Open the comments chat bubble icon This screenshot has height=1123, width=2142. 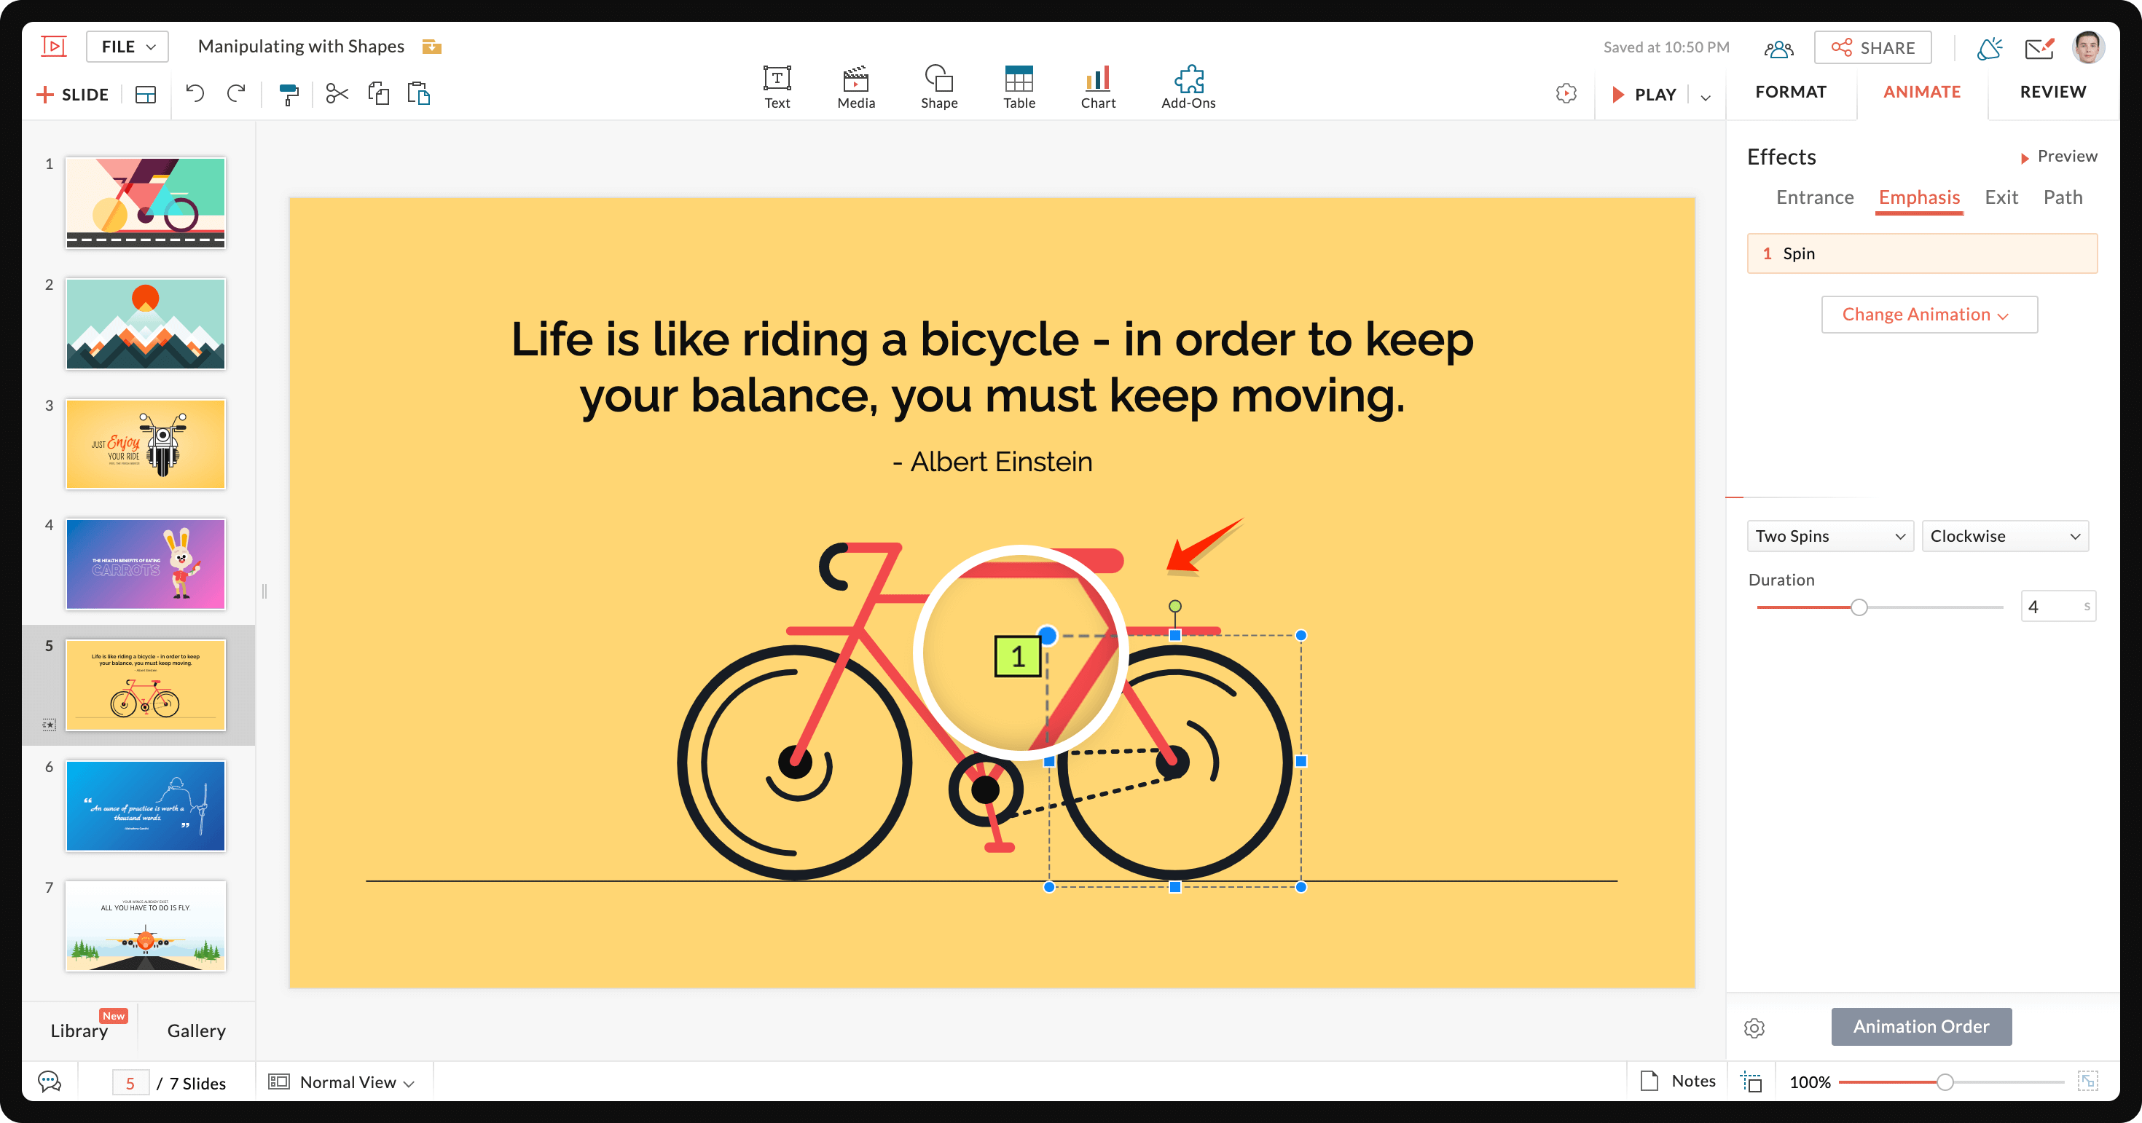pos(50,1081)
